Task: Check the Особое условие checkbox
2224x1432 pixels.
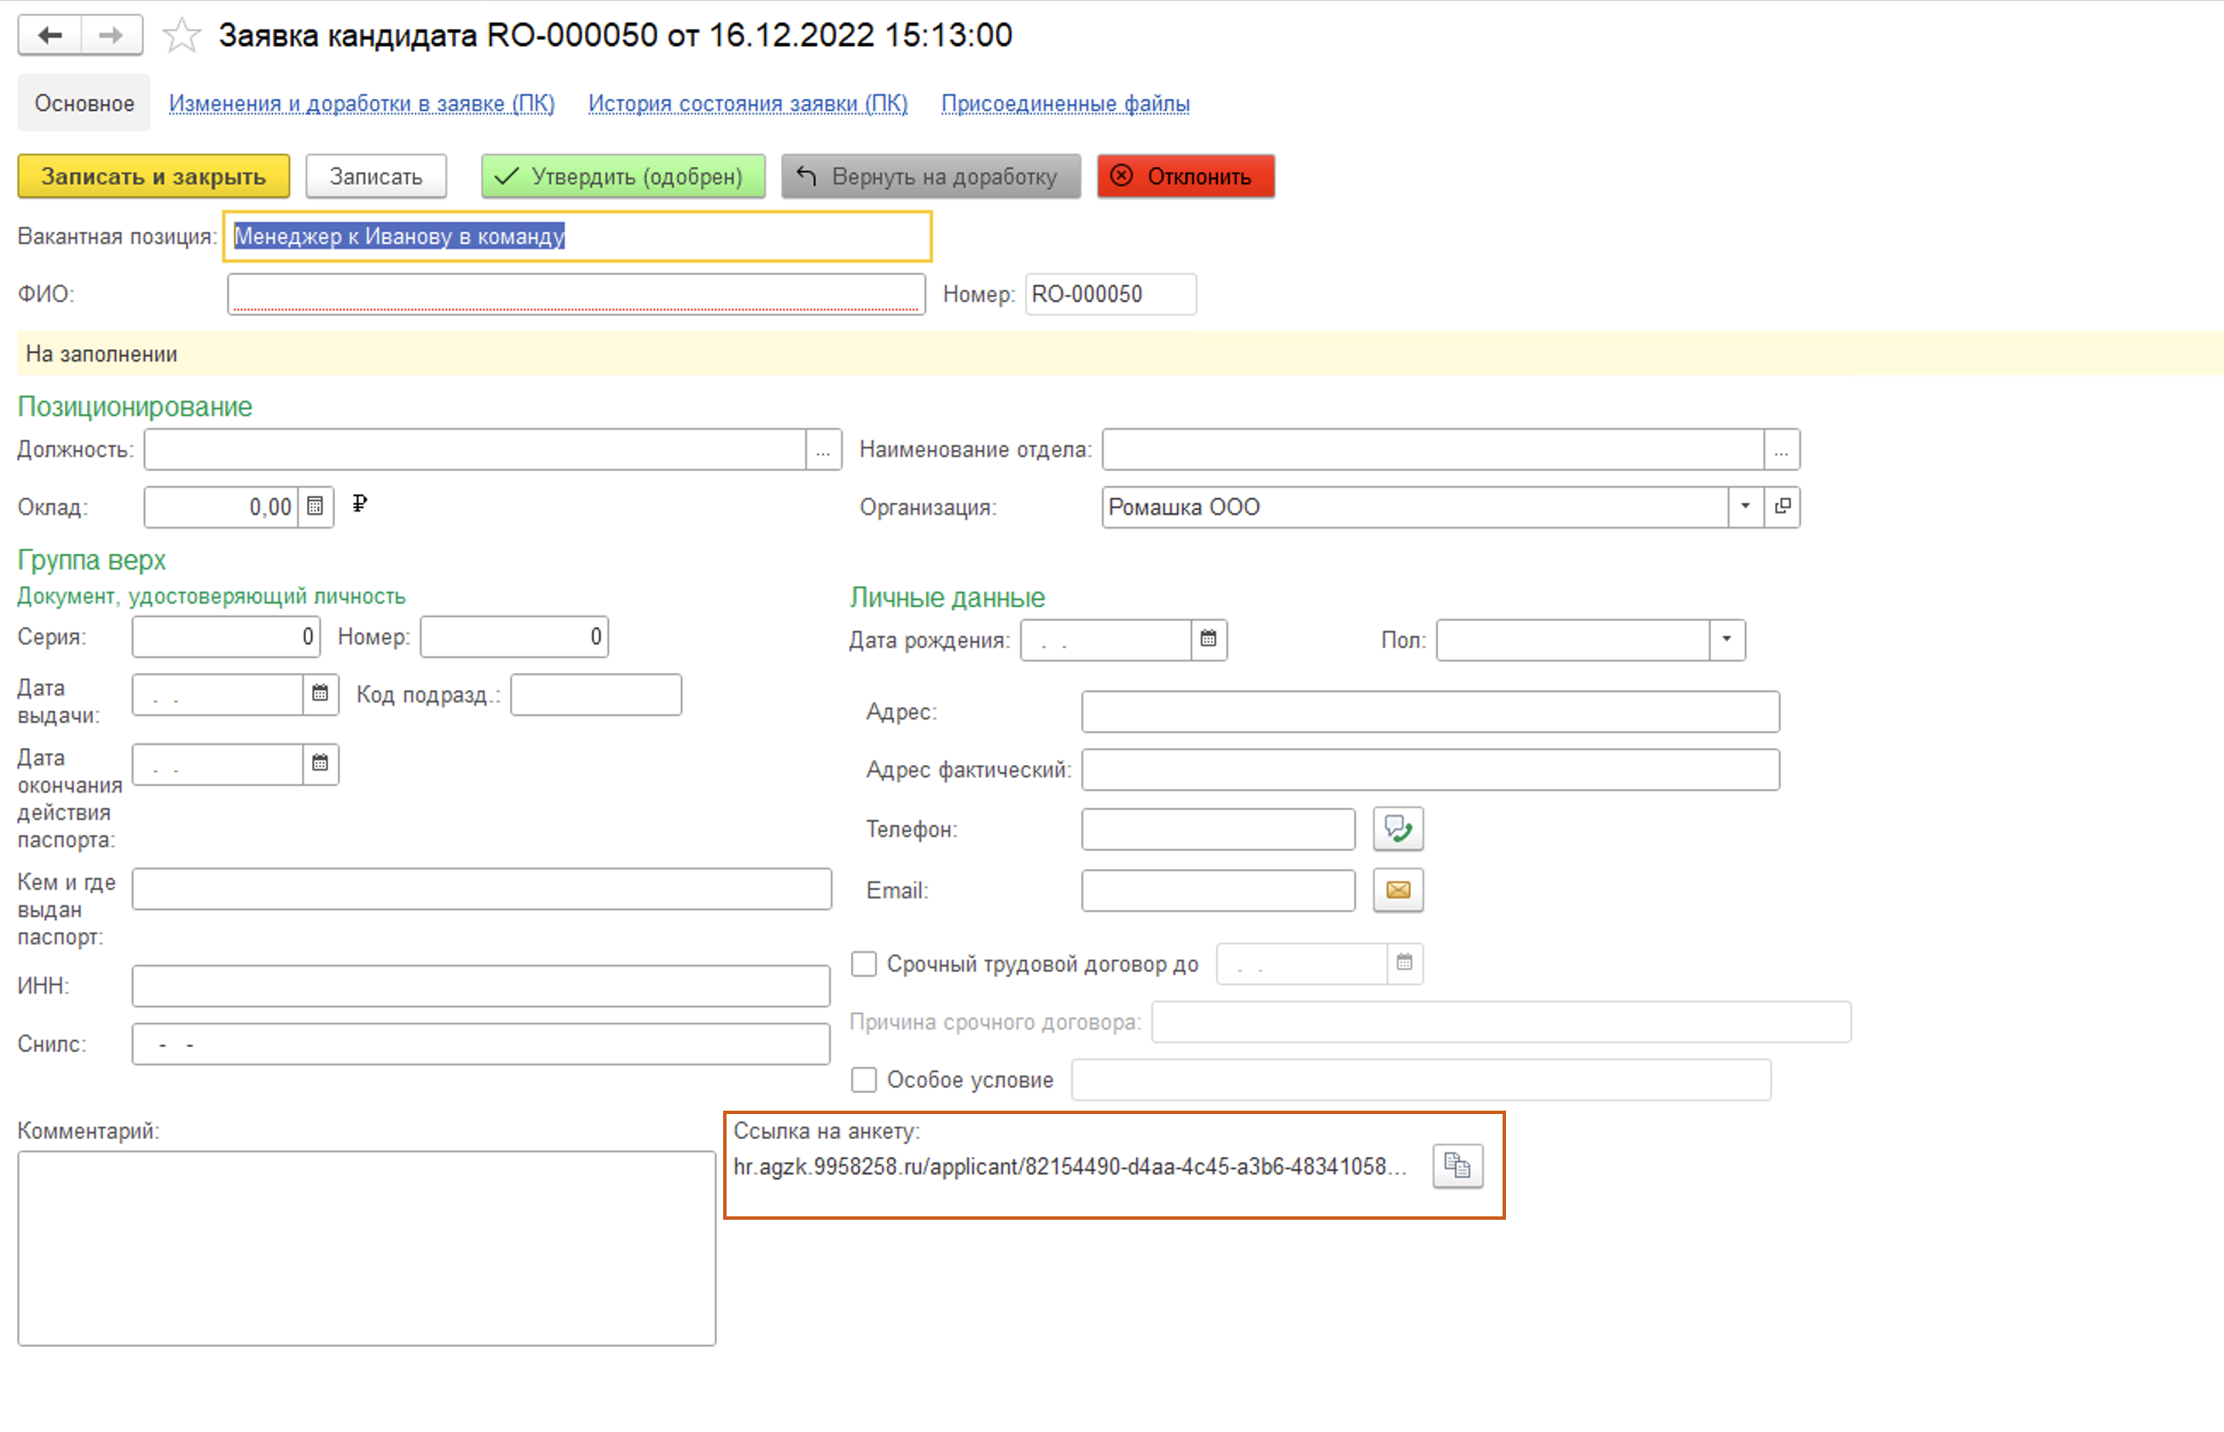Action: 864,1080
